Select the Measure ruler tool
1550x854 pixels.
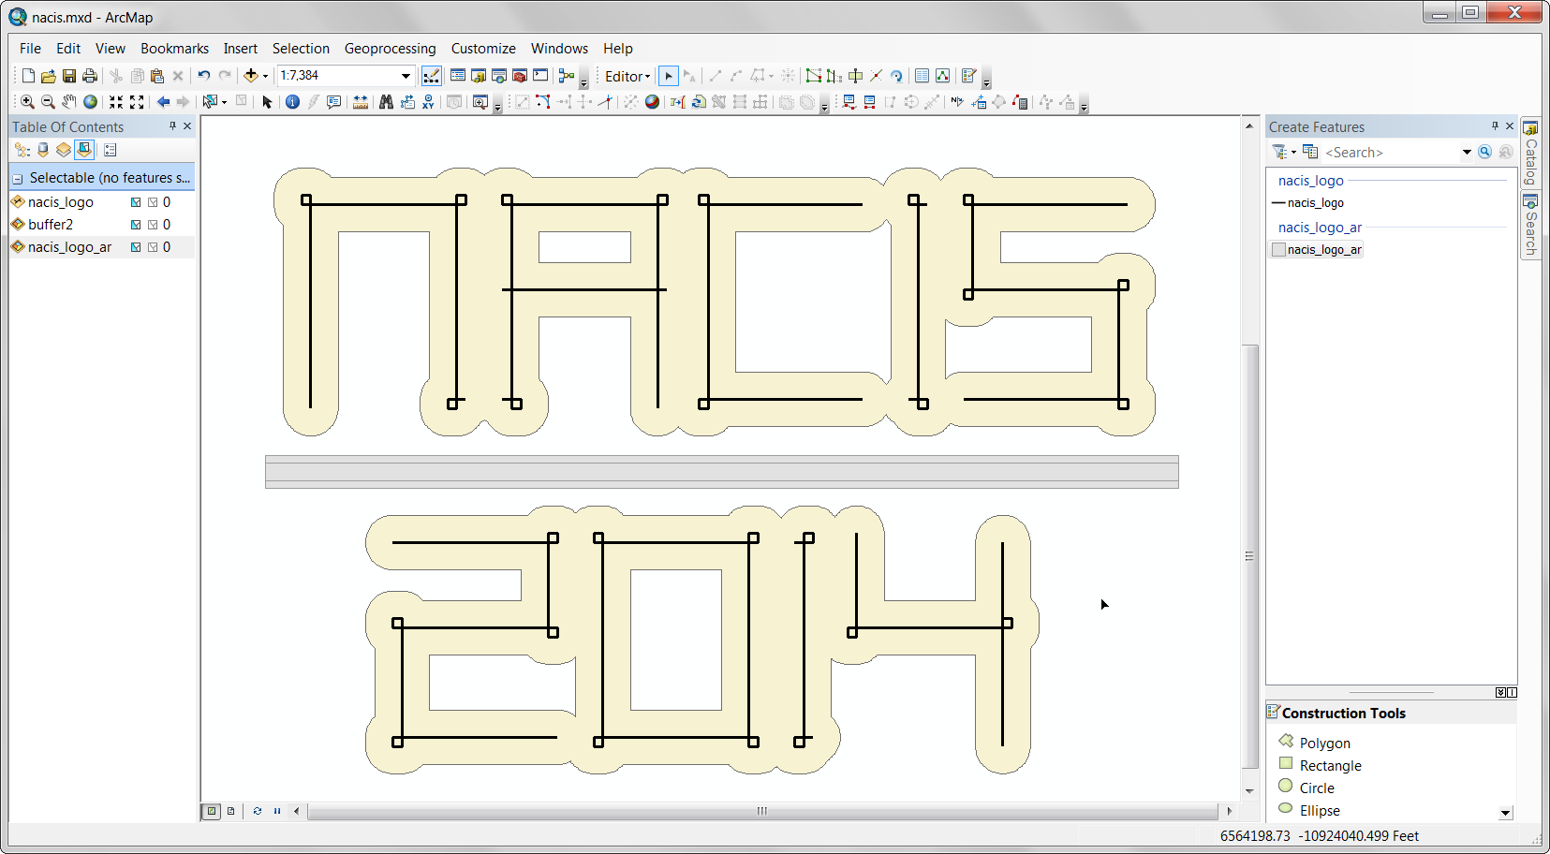coord(361,102)
